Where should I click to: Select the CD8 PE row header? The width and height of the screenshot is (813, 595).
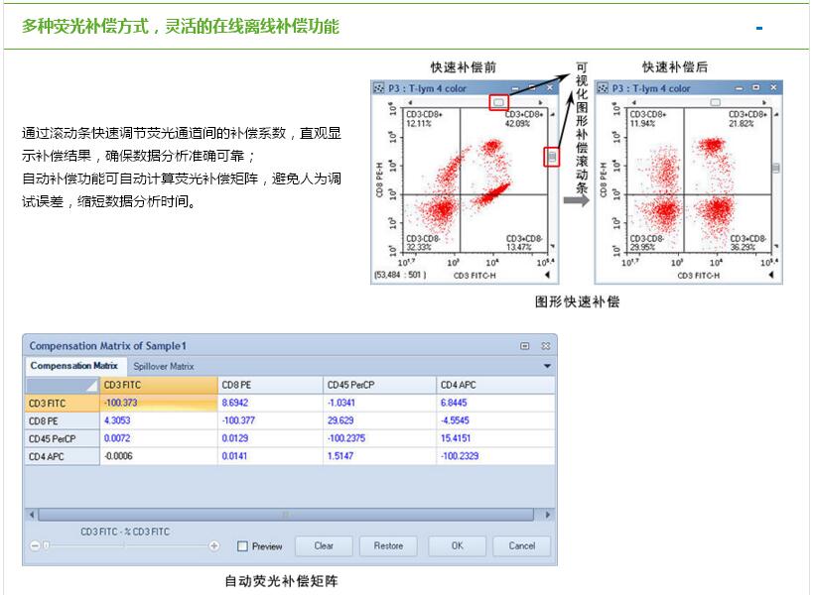coord(63,421)
